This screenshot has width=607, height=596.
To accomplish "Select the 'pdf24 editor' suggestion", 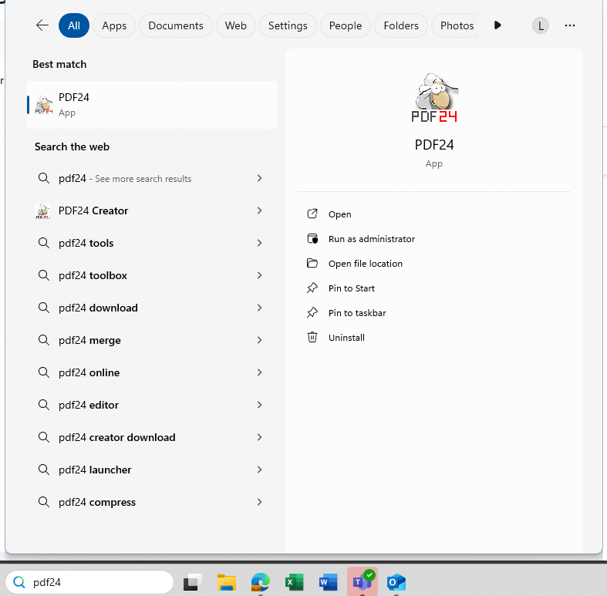I will (150, 405).
